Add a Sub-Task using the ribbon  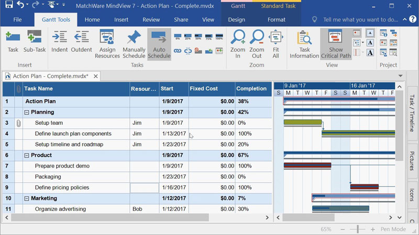point(35,42)
